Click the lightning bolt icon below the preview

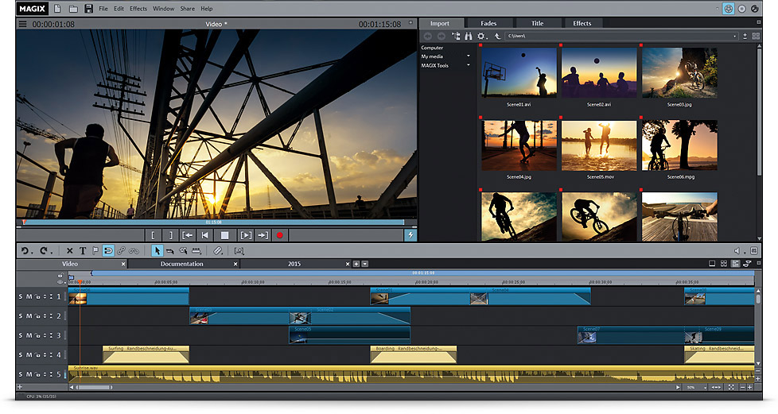410,235
